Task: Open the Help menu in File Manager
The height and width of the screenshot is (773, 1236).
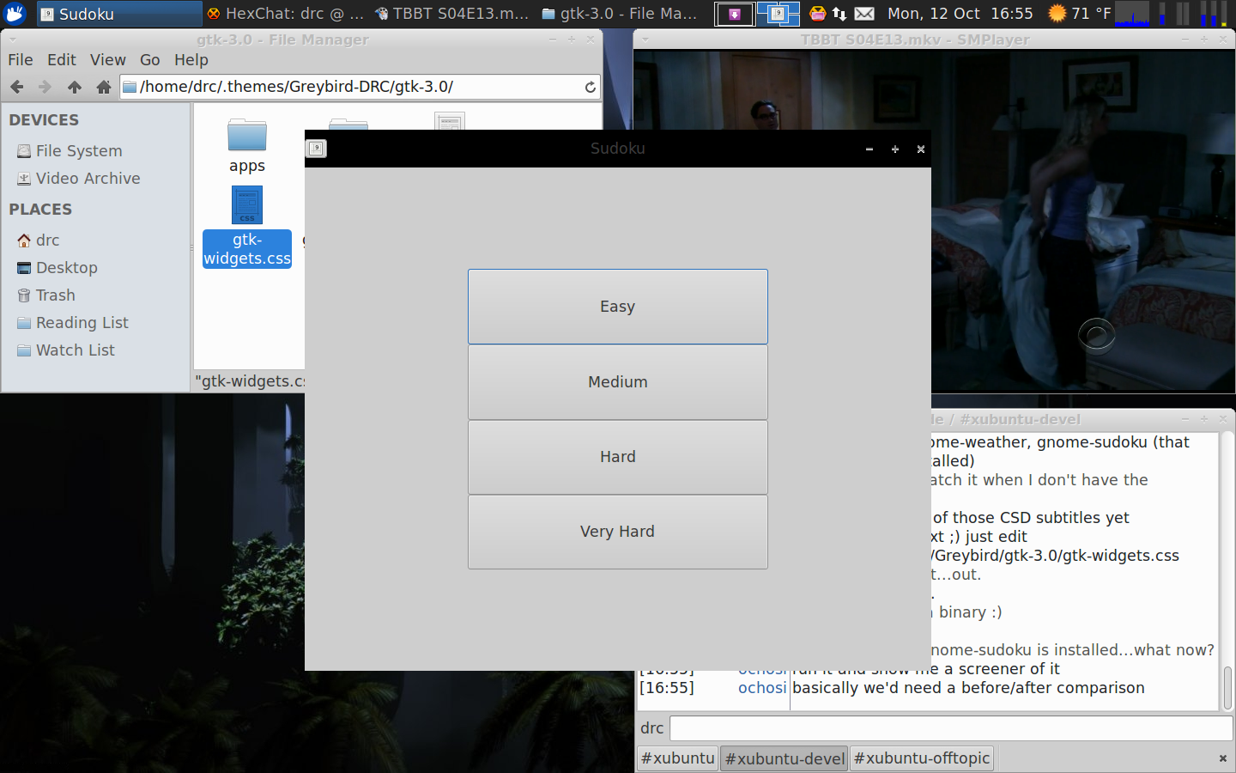Action: 191,59
